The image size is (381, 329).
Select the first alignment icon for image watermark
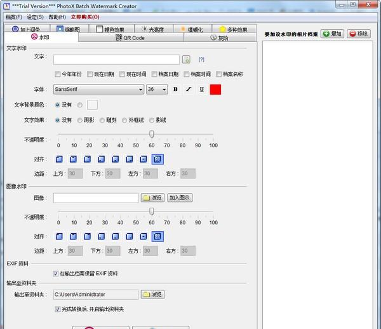point(59,236)
